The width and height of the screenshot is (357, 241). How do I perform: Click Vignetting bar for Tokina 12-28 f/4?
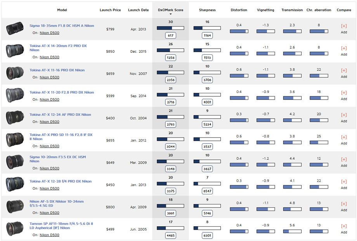click(265, 187)
